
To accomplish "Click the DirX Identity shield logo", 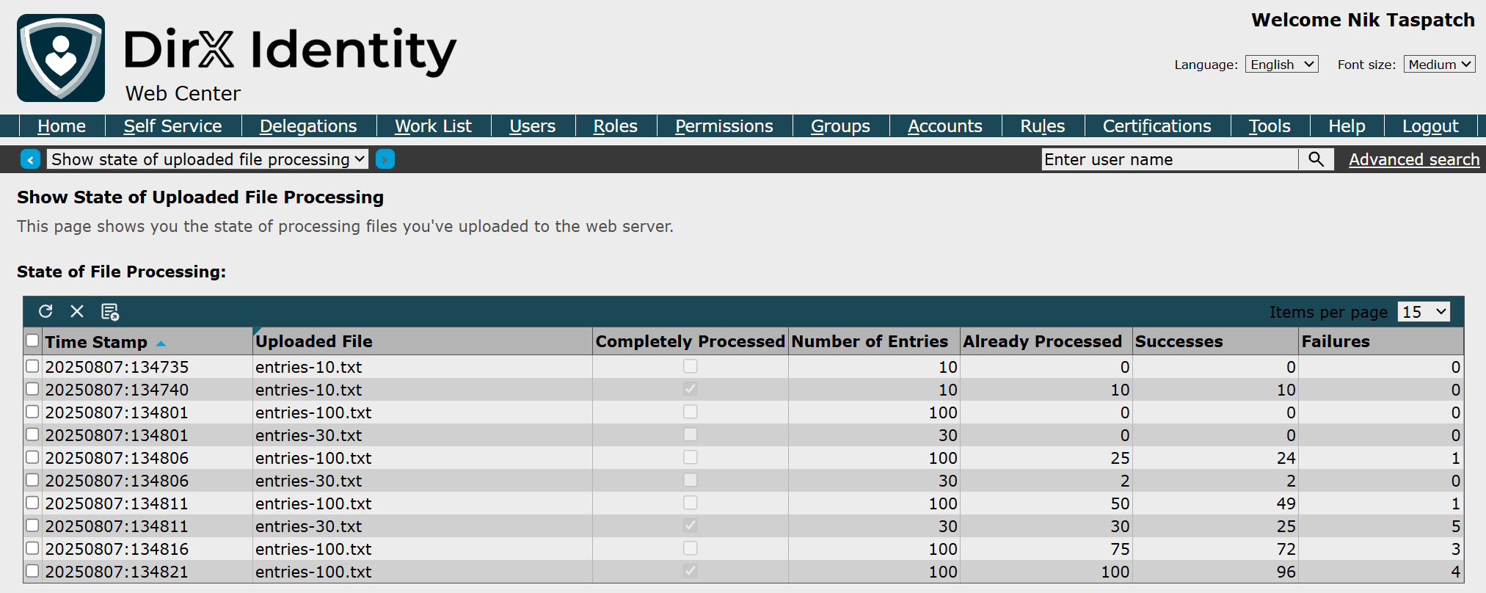I will tap(61, 58).
